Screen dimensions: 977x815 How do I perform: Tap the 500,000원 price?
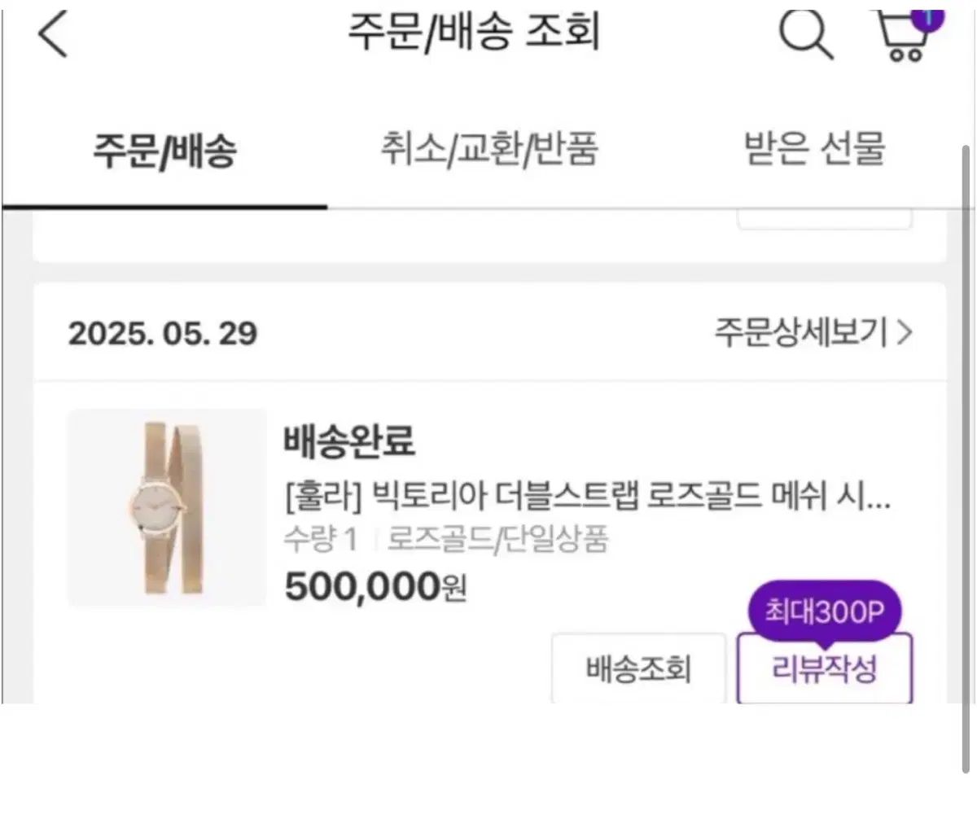(x=375, y=585)
